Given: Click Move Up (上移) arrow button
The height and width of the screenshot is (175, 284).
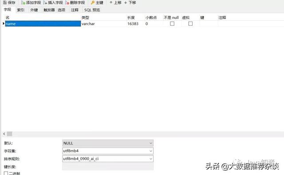Looking at the screenshot, I should click(x=115, y=3).
